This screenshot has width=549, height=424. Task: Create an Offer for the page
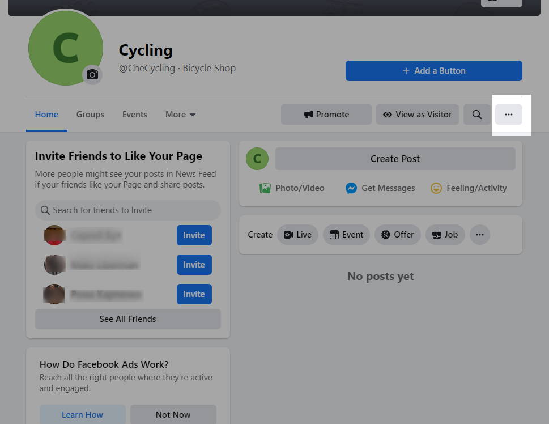tap(397, 234)
